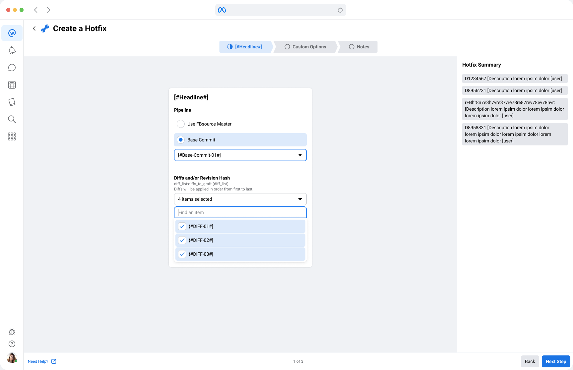This screenshot has height=370, width=573.
Task: Click the Hotfix Summary heading
Action: point(481,65)
